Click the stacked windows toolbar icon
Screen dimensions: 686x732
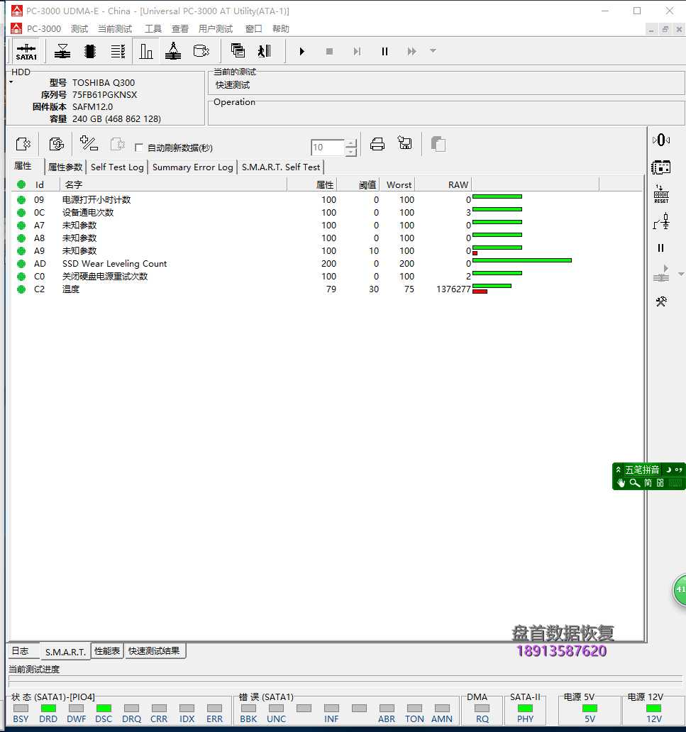(238, 51)
